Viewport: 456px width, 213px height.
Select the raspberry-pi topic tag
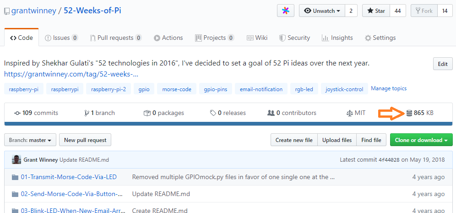(x=24, y=89)
